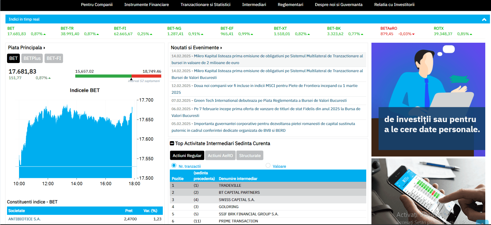This screenshot has width=491, height=225.
Task: Open ROTX index link
Action: click(x=439, y=28)
